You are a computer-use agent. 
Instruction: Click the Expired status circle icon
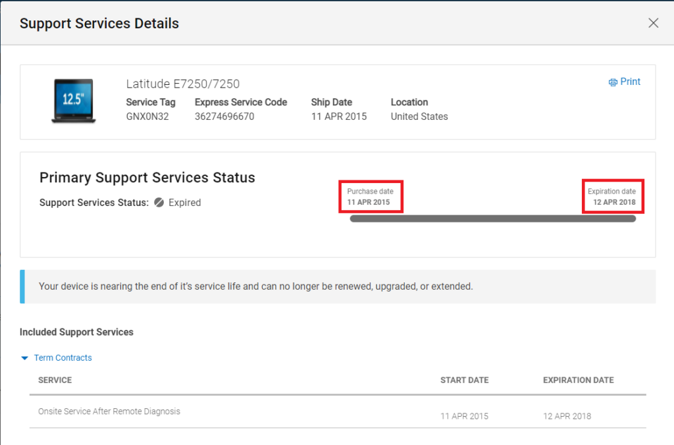[x=159, y=203]
